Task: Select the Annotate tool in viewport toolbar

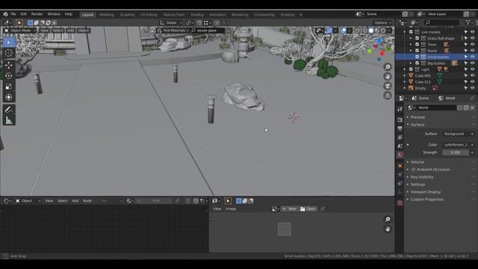Action: pos(8,110)
